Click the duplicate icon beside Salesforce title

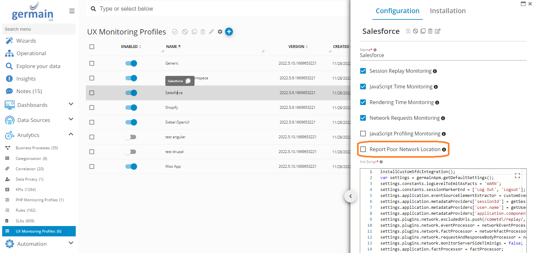pos(423,31)
